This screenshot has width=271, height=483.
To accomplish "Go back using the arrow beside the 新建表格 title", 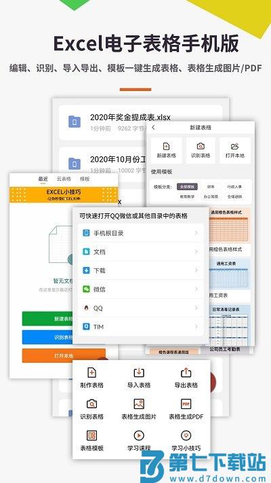I will coord(153,128).
